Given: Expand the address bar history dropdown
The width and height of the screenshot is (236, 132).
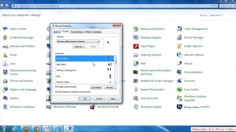Looking at the screenshot, I should tap(212, 6).
